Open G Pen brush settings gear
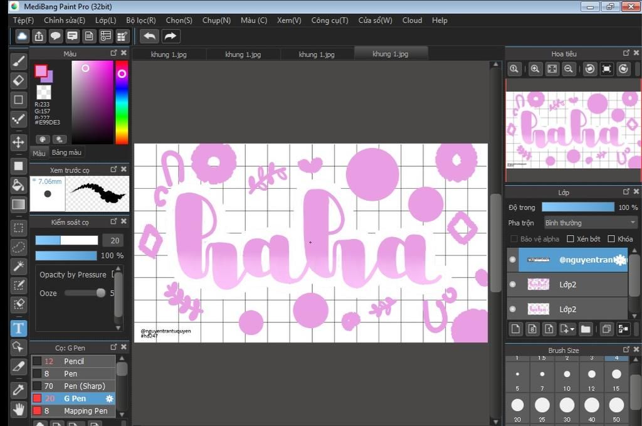The width and height of the screenshot is (642, 426). (x=110, y=398)
